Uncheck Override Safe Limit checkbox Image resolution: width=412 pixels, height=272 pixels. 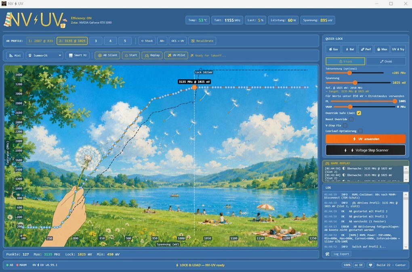click(x=359, y=113)
